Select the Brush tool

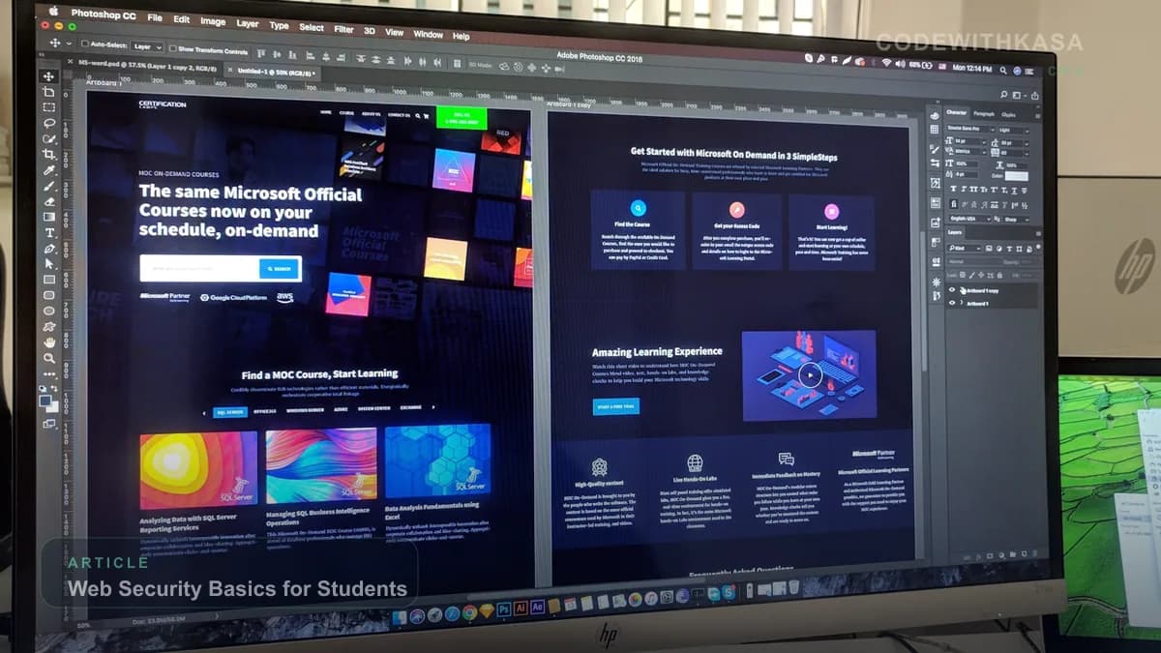click(x=49, y=186)
